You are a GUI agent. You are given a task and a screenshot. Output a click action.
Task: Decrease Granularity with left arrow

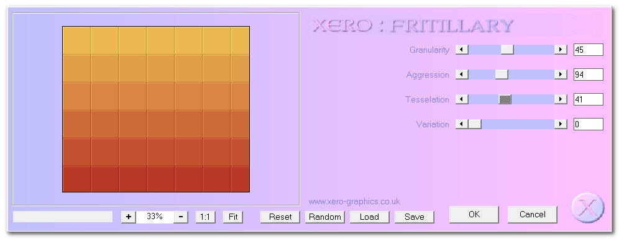click(x=462, y=50)
